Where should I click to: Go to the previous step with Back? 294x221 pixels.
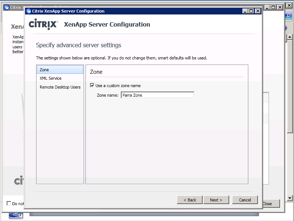tap(190, 200)
